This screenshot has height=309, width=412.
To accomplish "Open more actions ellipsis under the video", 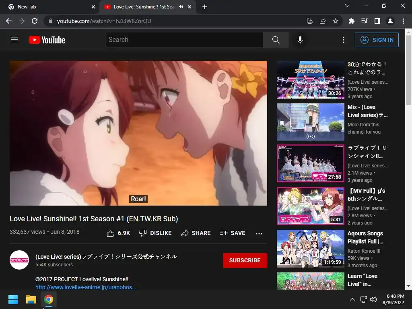I will pos(259,233).
